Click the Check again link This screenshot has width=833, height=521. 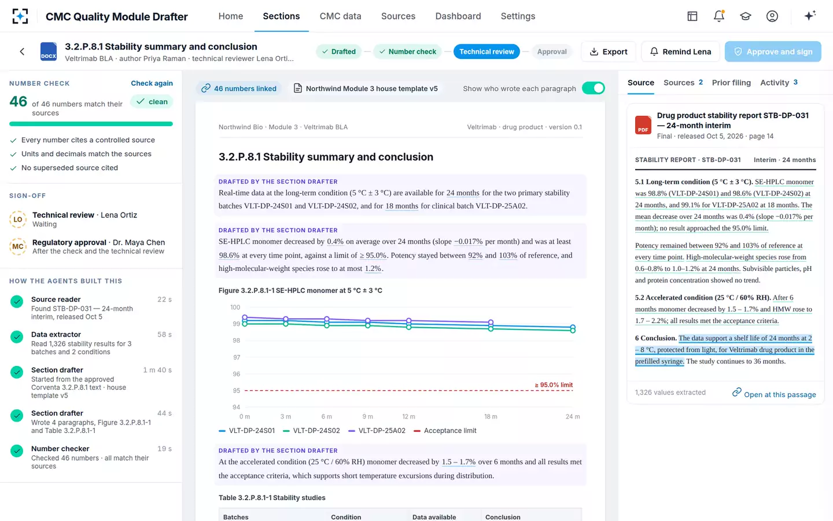152,83
